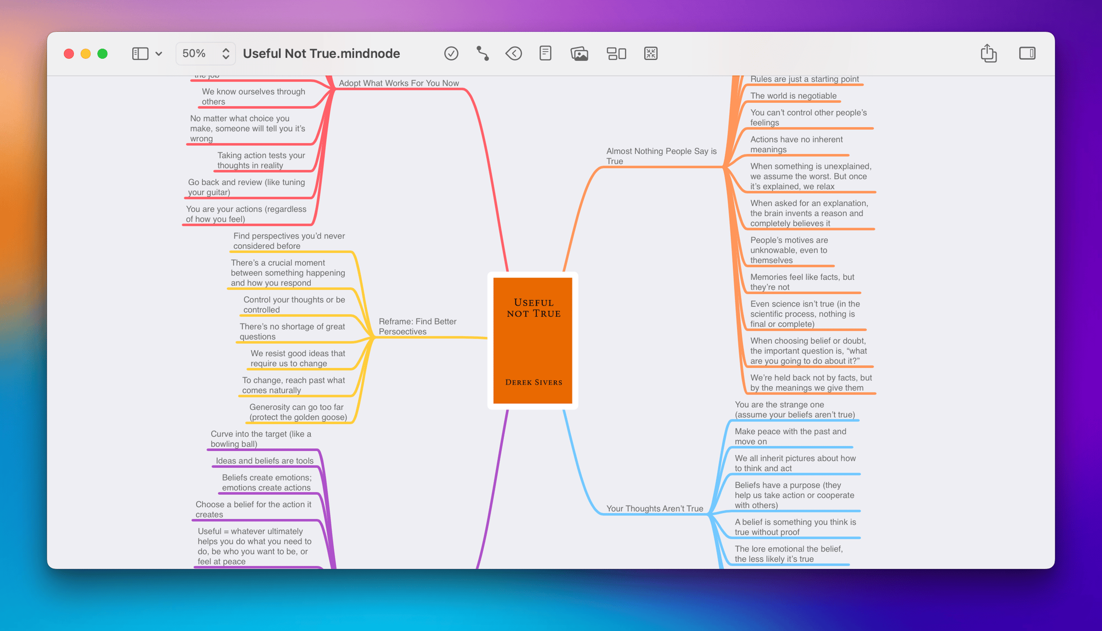Select node Generosity can go too far

pos(298,412)
